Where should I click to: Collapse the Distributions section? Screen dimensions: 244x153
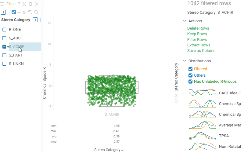pyautogui.click(x=185, y=61)
